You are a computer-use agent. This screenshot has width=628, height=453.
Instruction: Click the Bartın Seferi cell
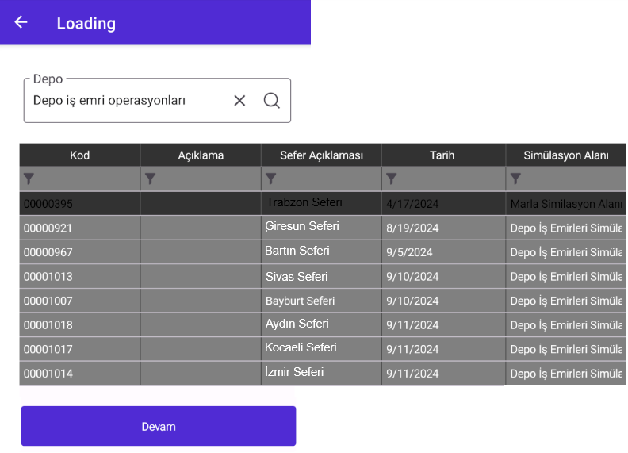coord(321,252)
